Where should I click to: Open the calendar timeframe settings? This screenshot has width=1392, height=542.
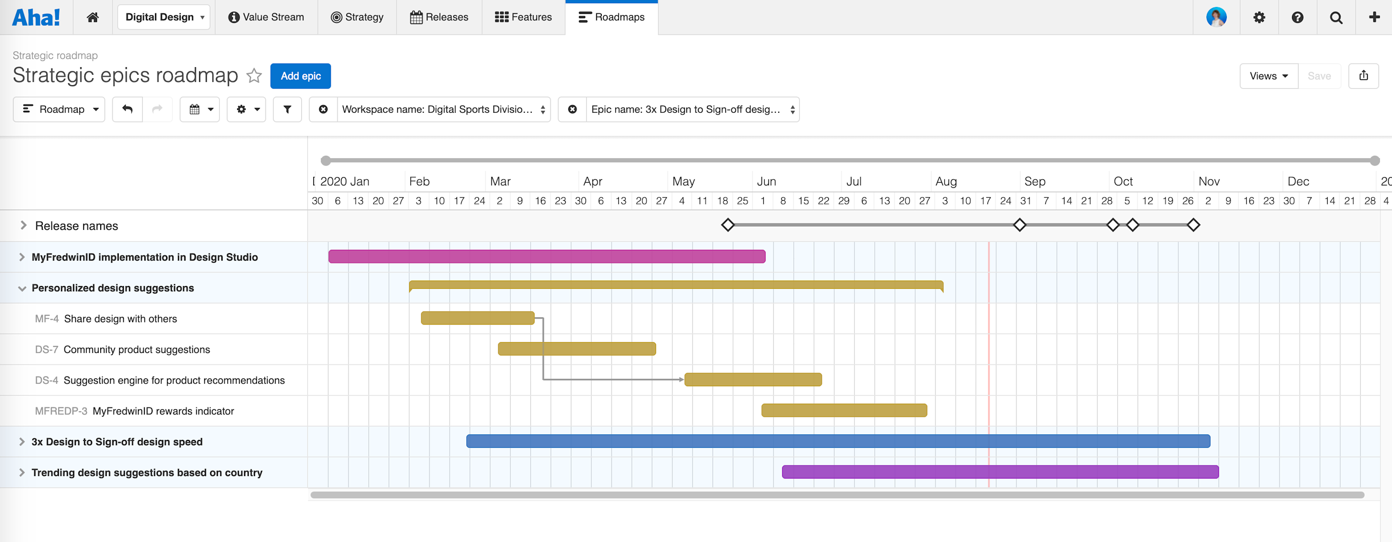(x=200, y=109)
